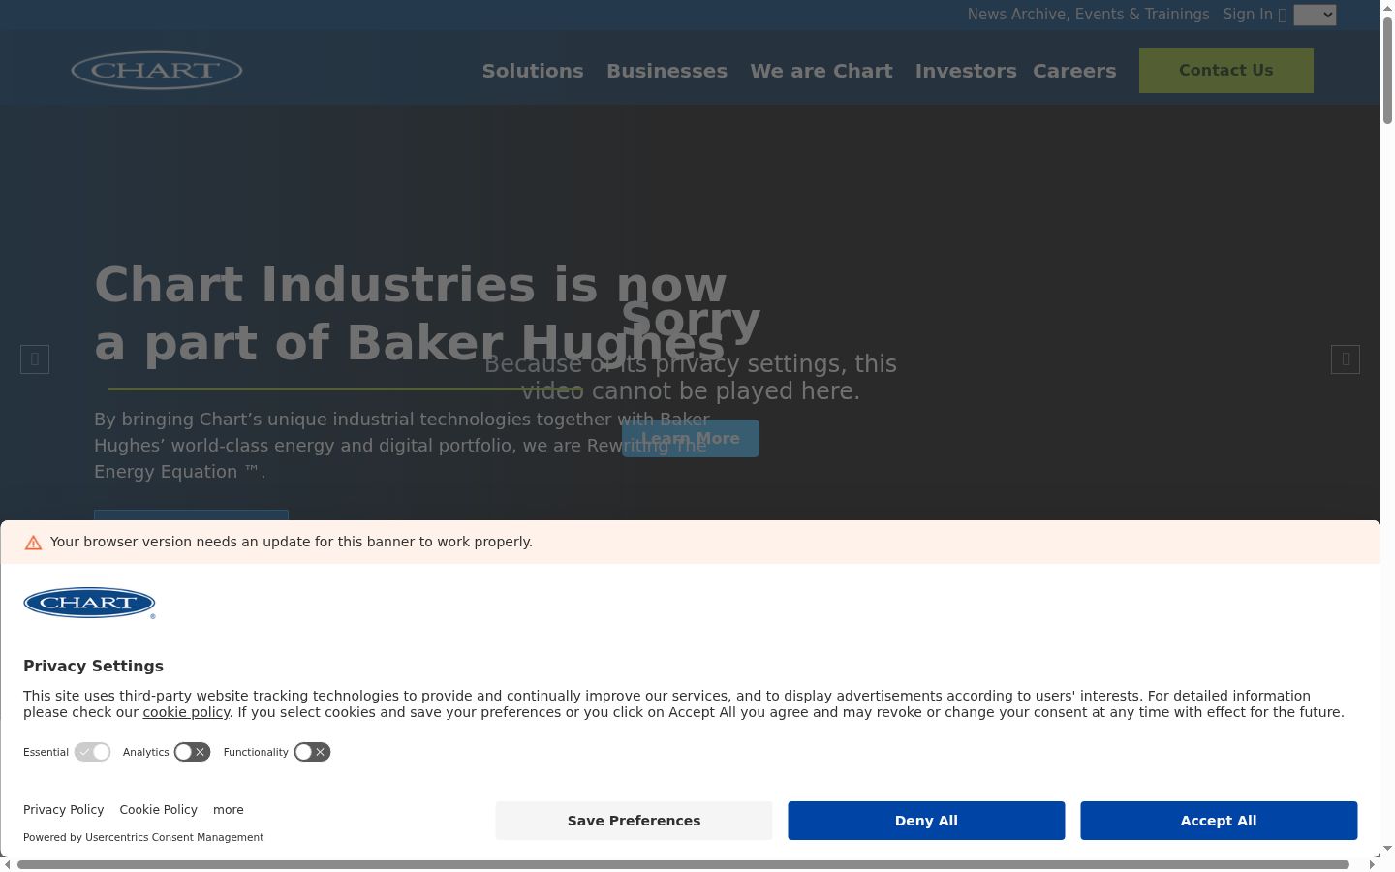Click the 'Privacy Settings' heading
1395x872 pixels.
point(93,667)
